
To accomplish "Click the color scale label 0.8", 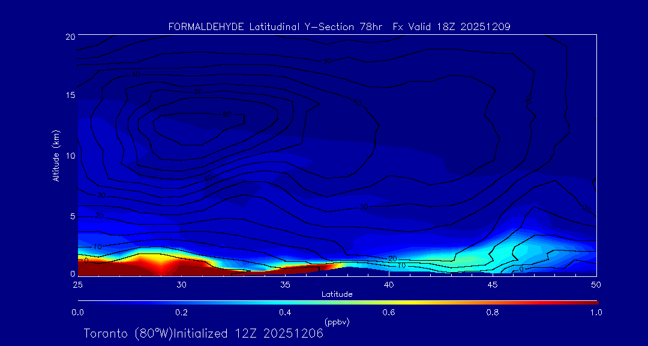I will pos(493,312).
